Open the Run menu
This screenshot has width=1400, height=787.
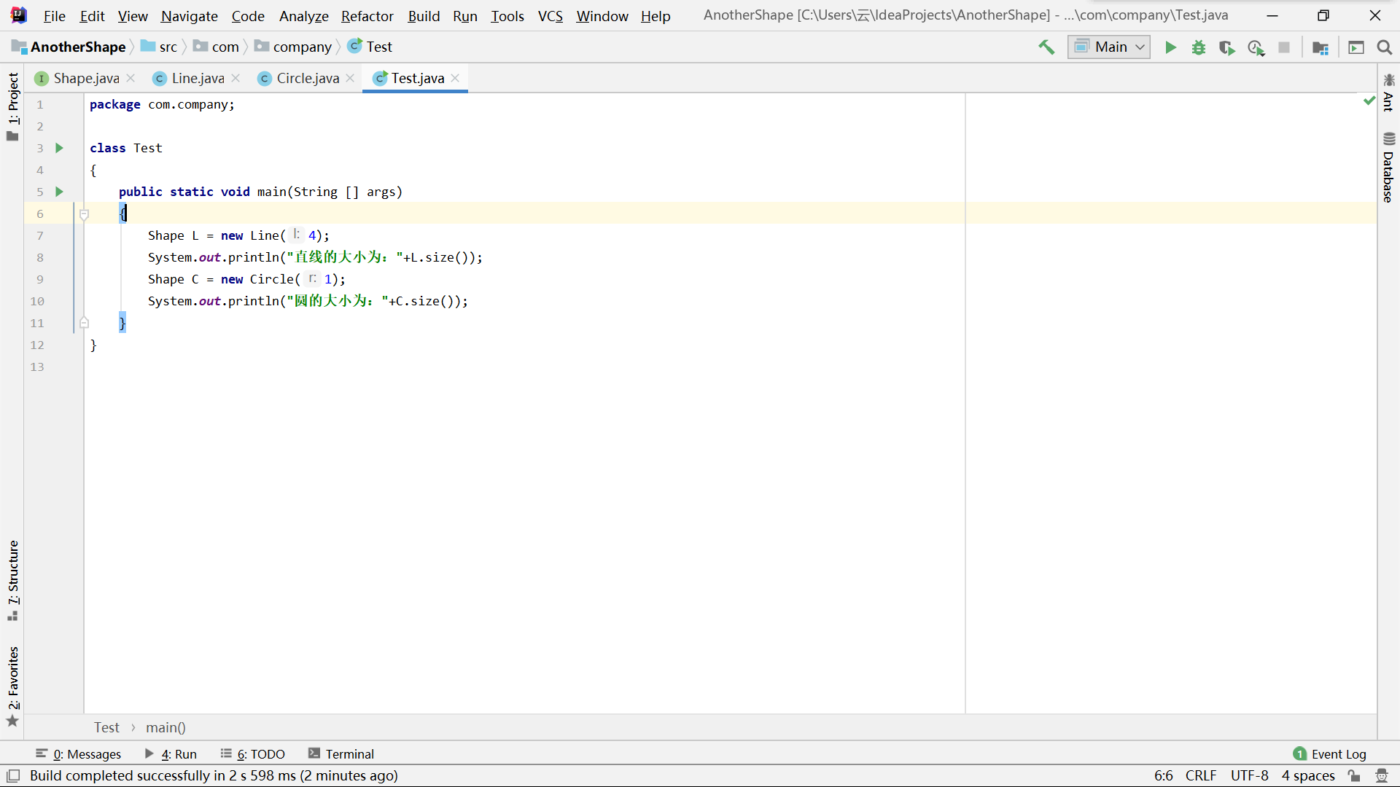tap(465, 16)
